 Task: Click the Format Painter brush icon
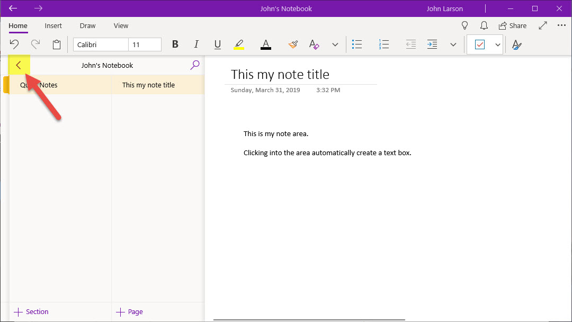(293, 44)
